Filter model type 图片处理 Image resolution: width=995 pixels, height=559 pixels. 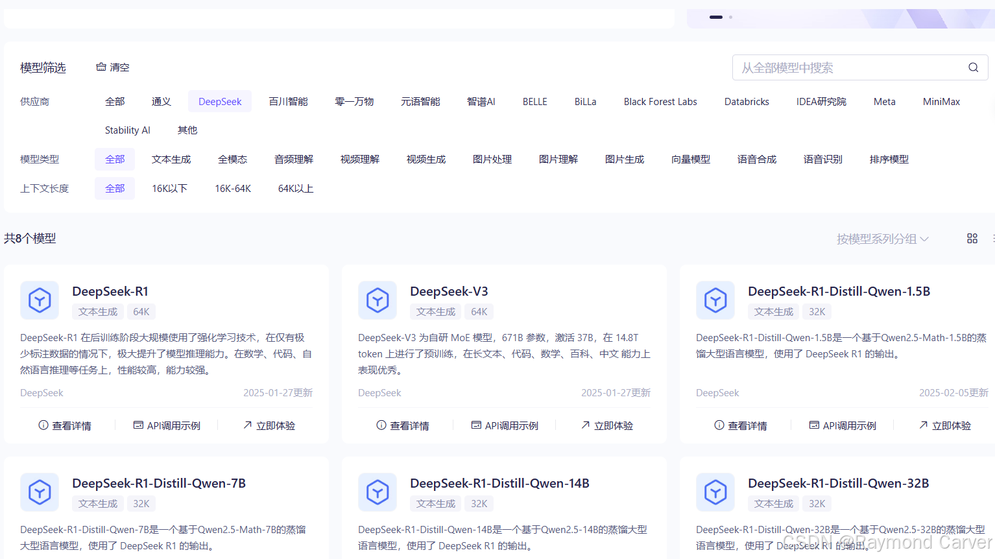pyautogui.click(x=492, y=159)
